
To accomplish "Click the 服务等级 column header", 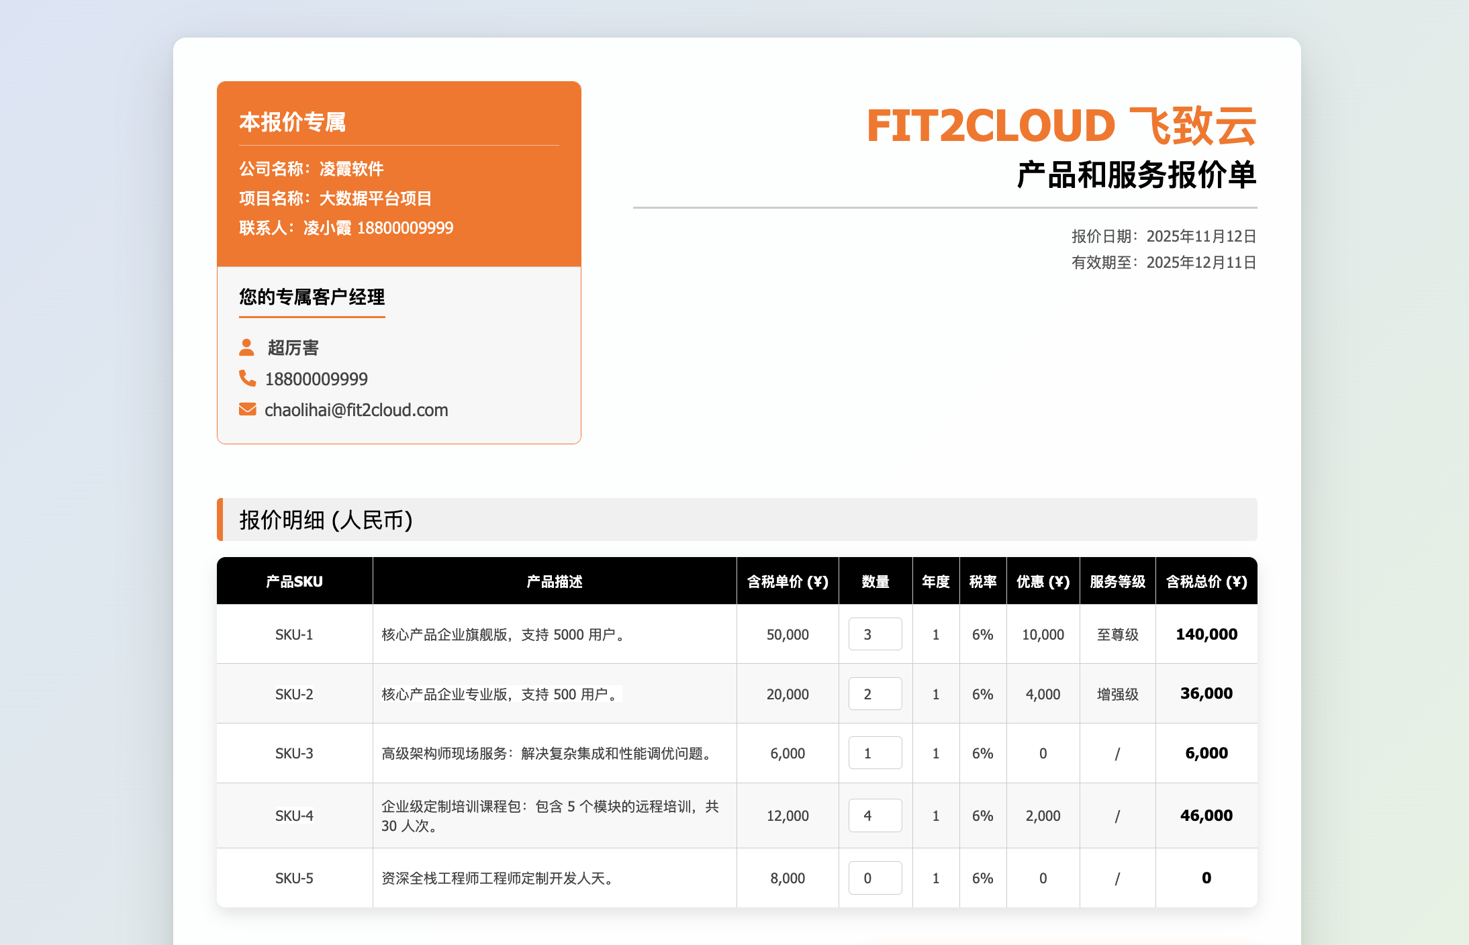I will (x=1117, y=581).
